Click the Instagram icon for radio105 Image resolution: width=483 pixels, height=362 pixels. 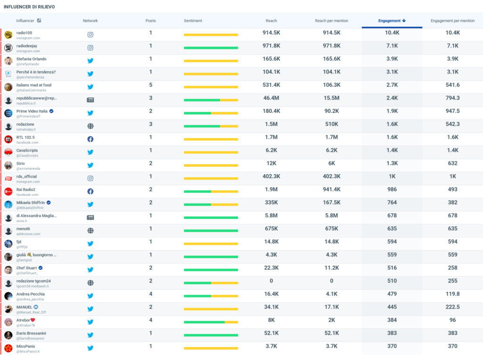pos(90,34)
